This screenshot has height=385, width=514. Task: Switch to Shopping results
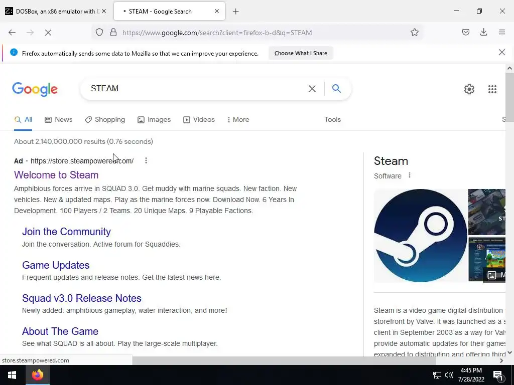105,119
